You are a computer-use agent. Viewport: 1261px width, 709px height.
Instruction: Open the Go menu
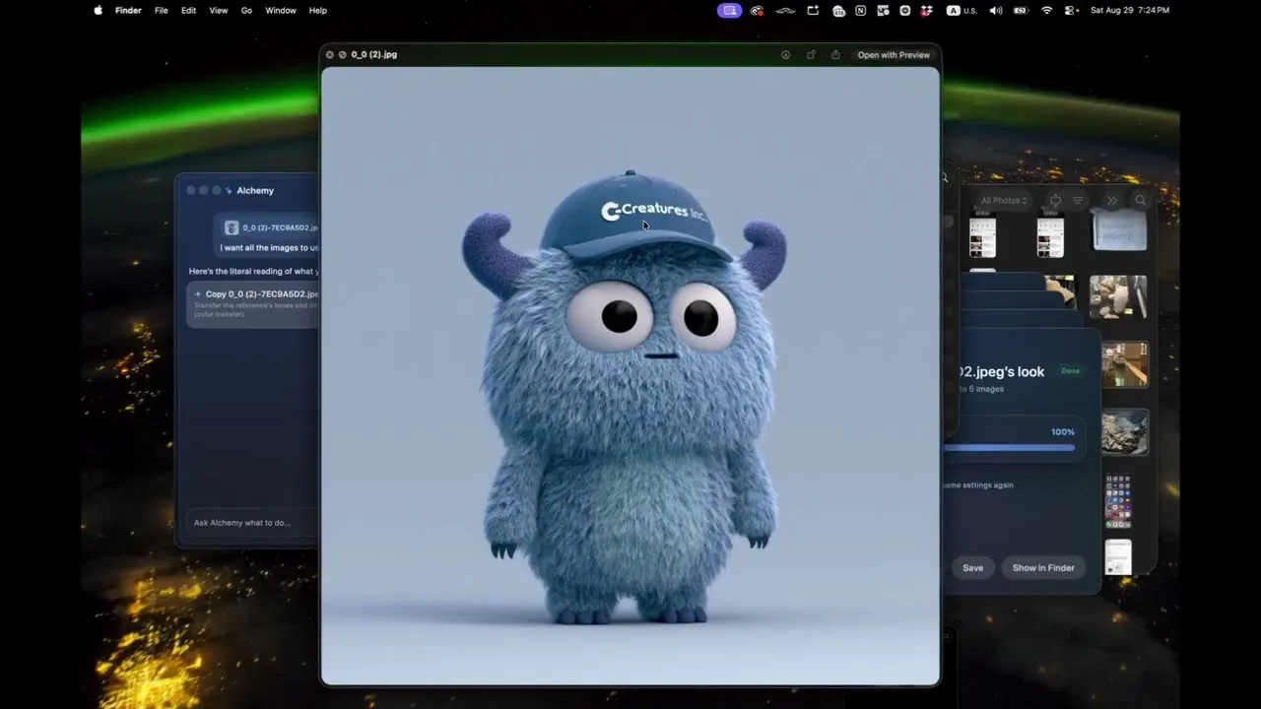tap(246, 10)
